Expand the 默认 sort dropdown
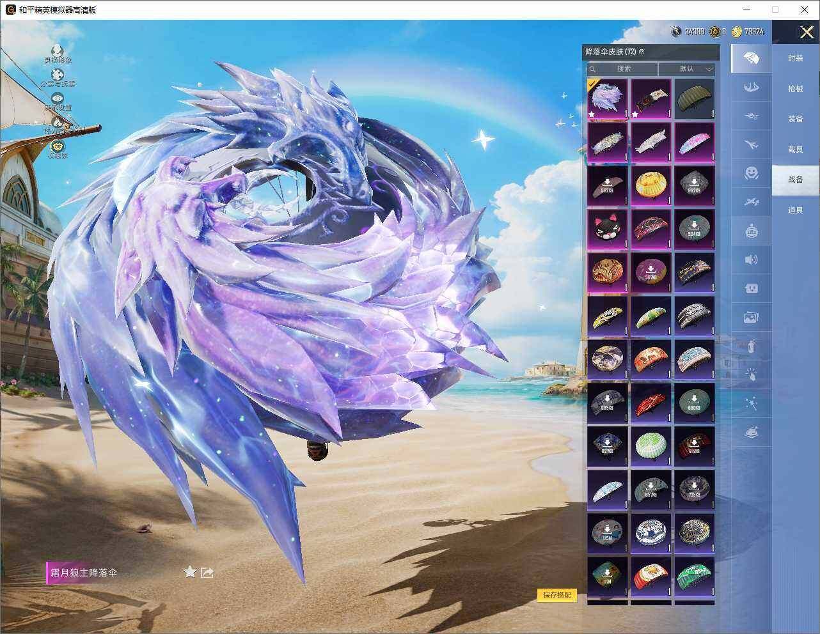The height and width of the screenshot is (634, 820). (687, 68)
